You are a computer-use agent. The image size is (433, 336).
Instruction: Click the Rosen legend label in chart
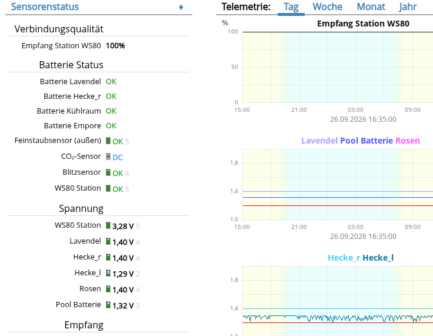[x=408, y=141]
